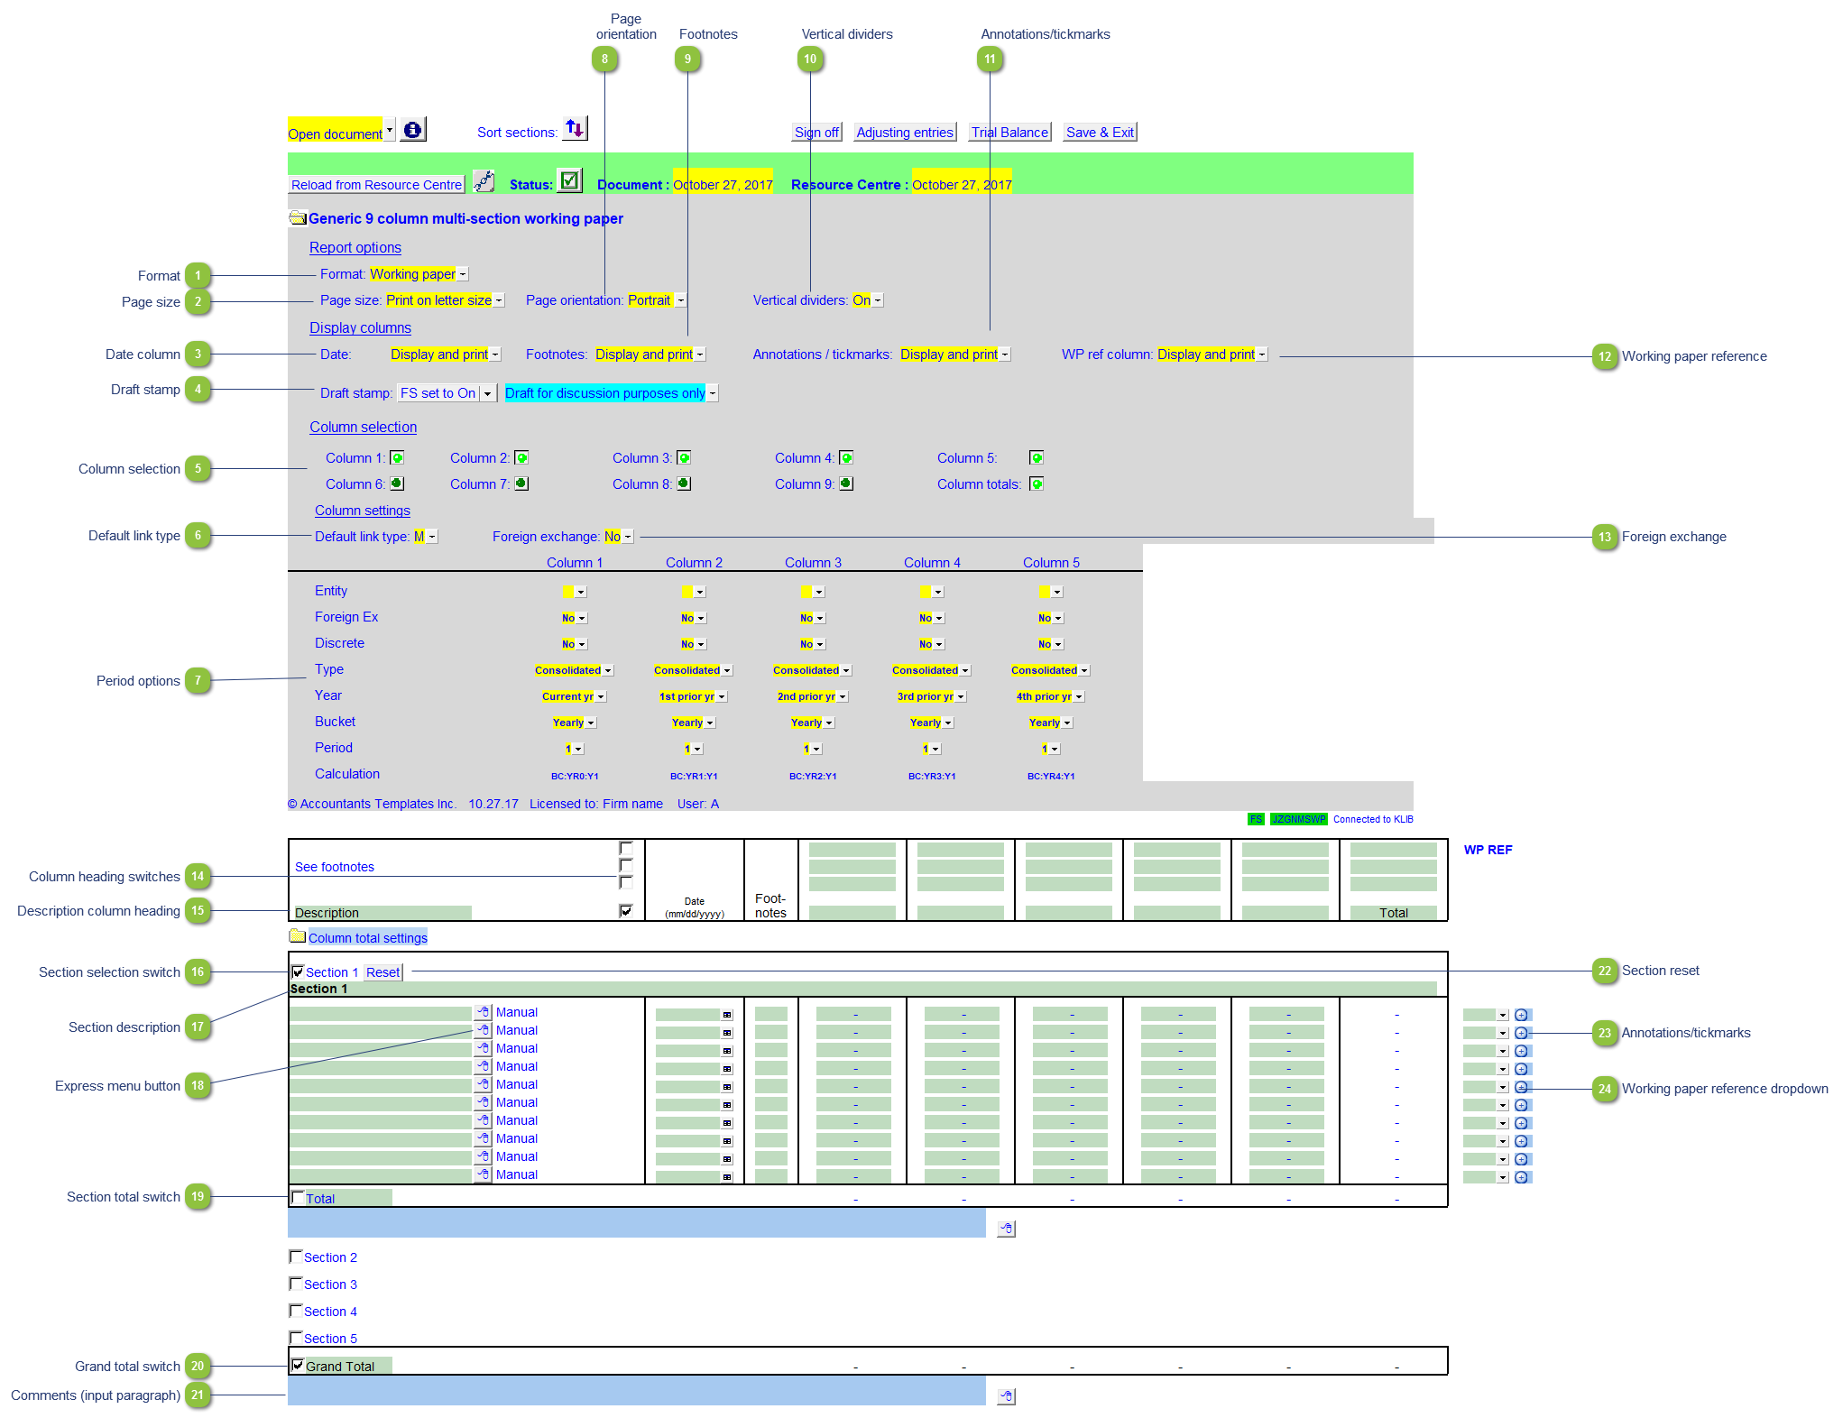Screen dimensions: 1843x1418
Task: Click the Section 1 Reset button
Action: (x=382, y=972)
